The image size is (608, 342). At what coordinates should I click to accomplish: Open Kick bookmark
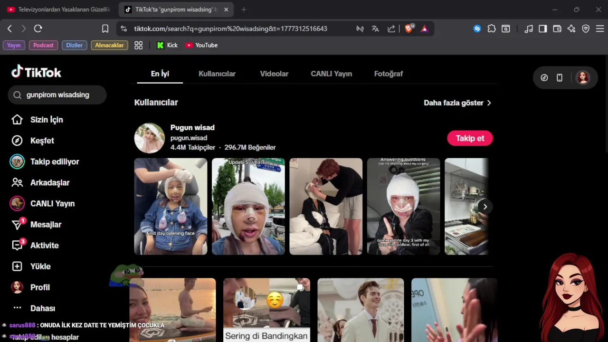point(167,45)
